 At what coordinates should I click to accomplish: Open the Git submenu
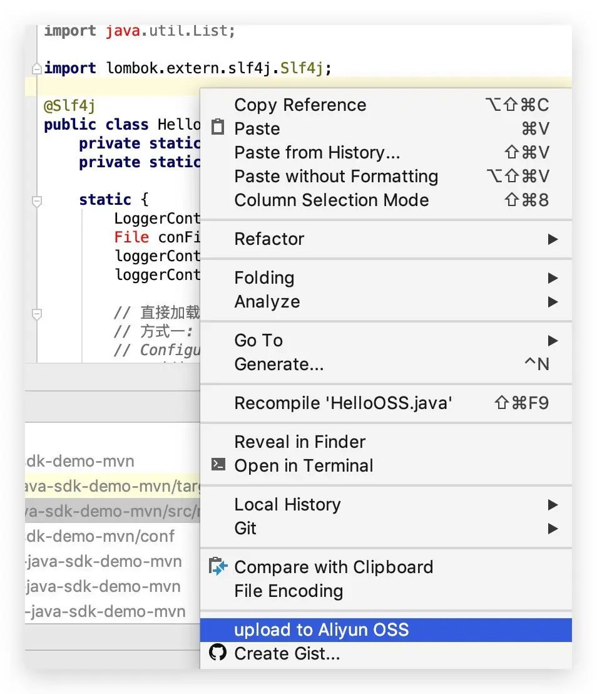[245, 528]
